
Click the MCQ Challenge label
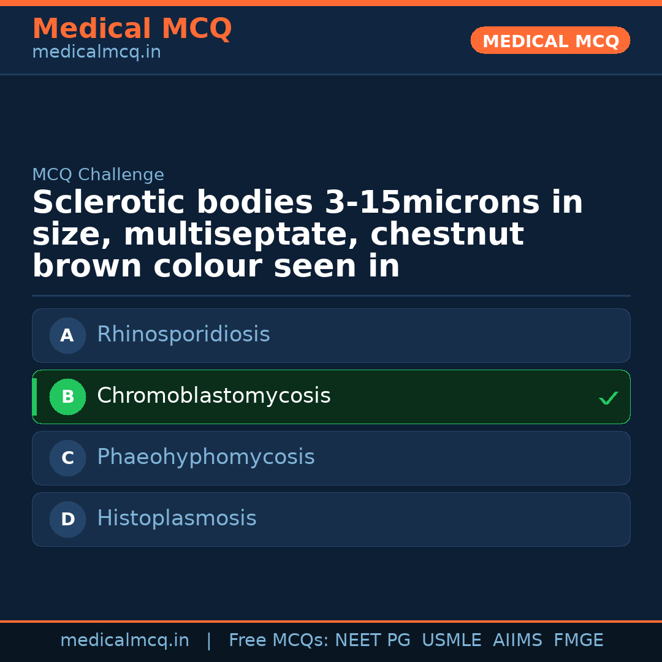[x=98, y=175]
